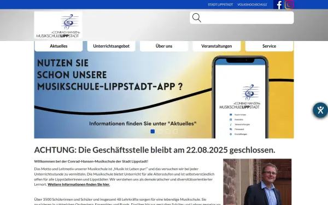
Task: Open the Instagram profile icon
Action: pos(289,4)
